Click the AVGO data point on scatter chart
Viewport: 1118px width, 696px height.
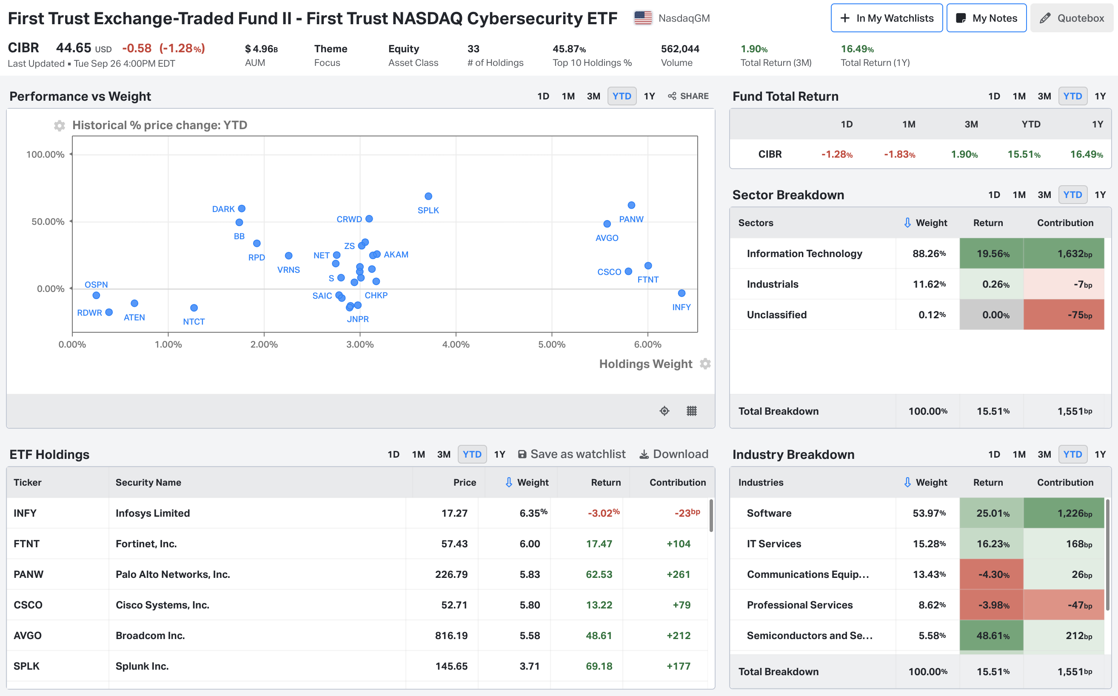[607, 224]
